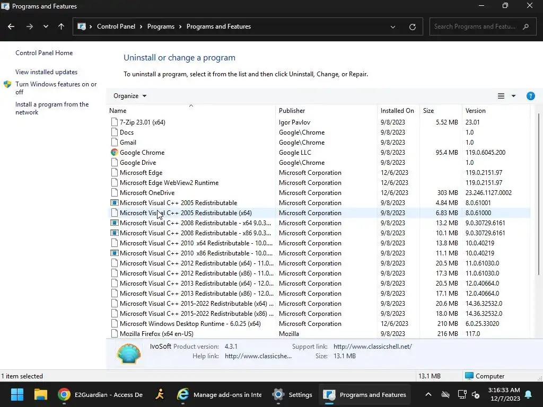Sort by the Version column header

[496, 111]
